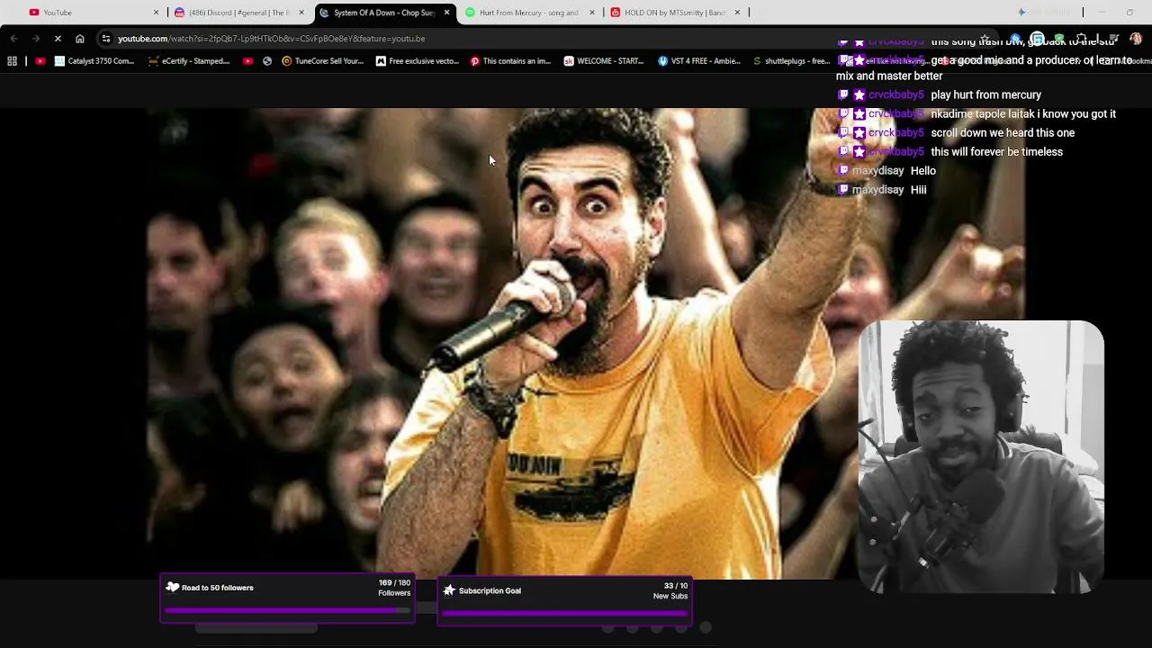The image size is (1152, 648).
Task: Open the browser home page
Action: click(80, 39)
